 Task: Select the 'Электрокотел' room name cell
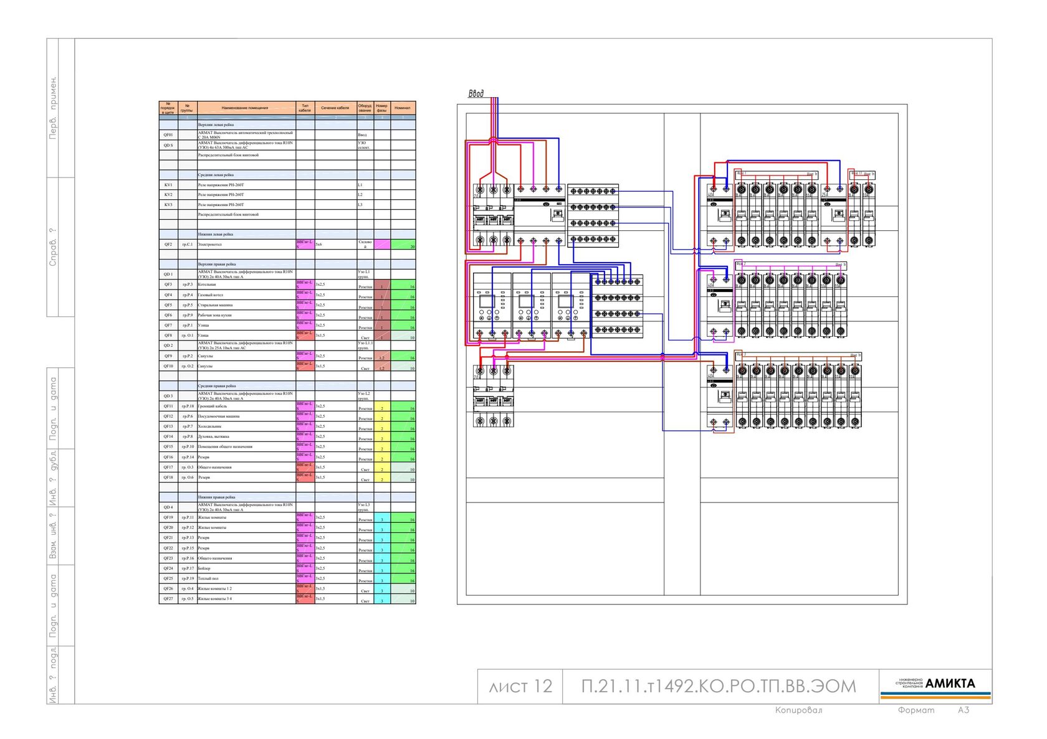[246, 245]
